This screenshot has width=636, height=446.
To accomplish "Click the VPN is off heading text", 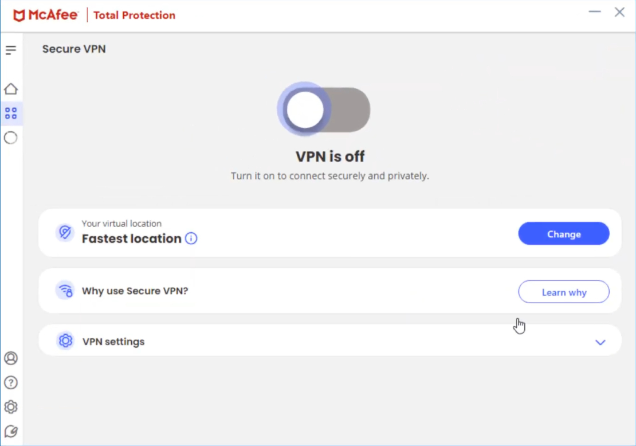I will pos(329,156).
